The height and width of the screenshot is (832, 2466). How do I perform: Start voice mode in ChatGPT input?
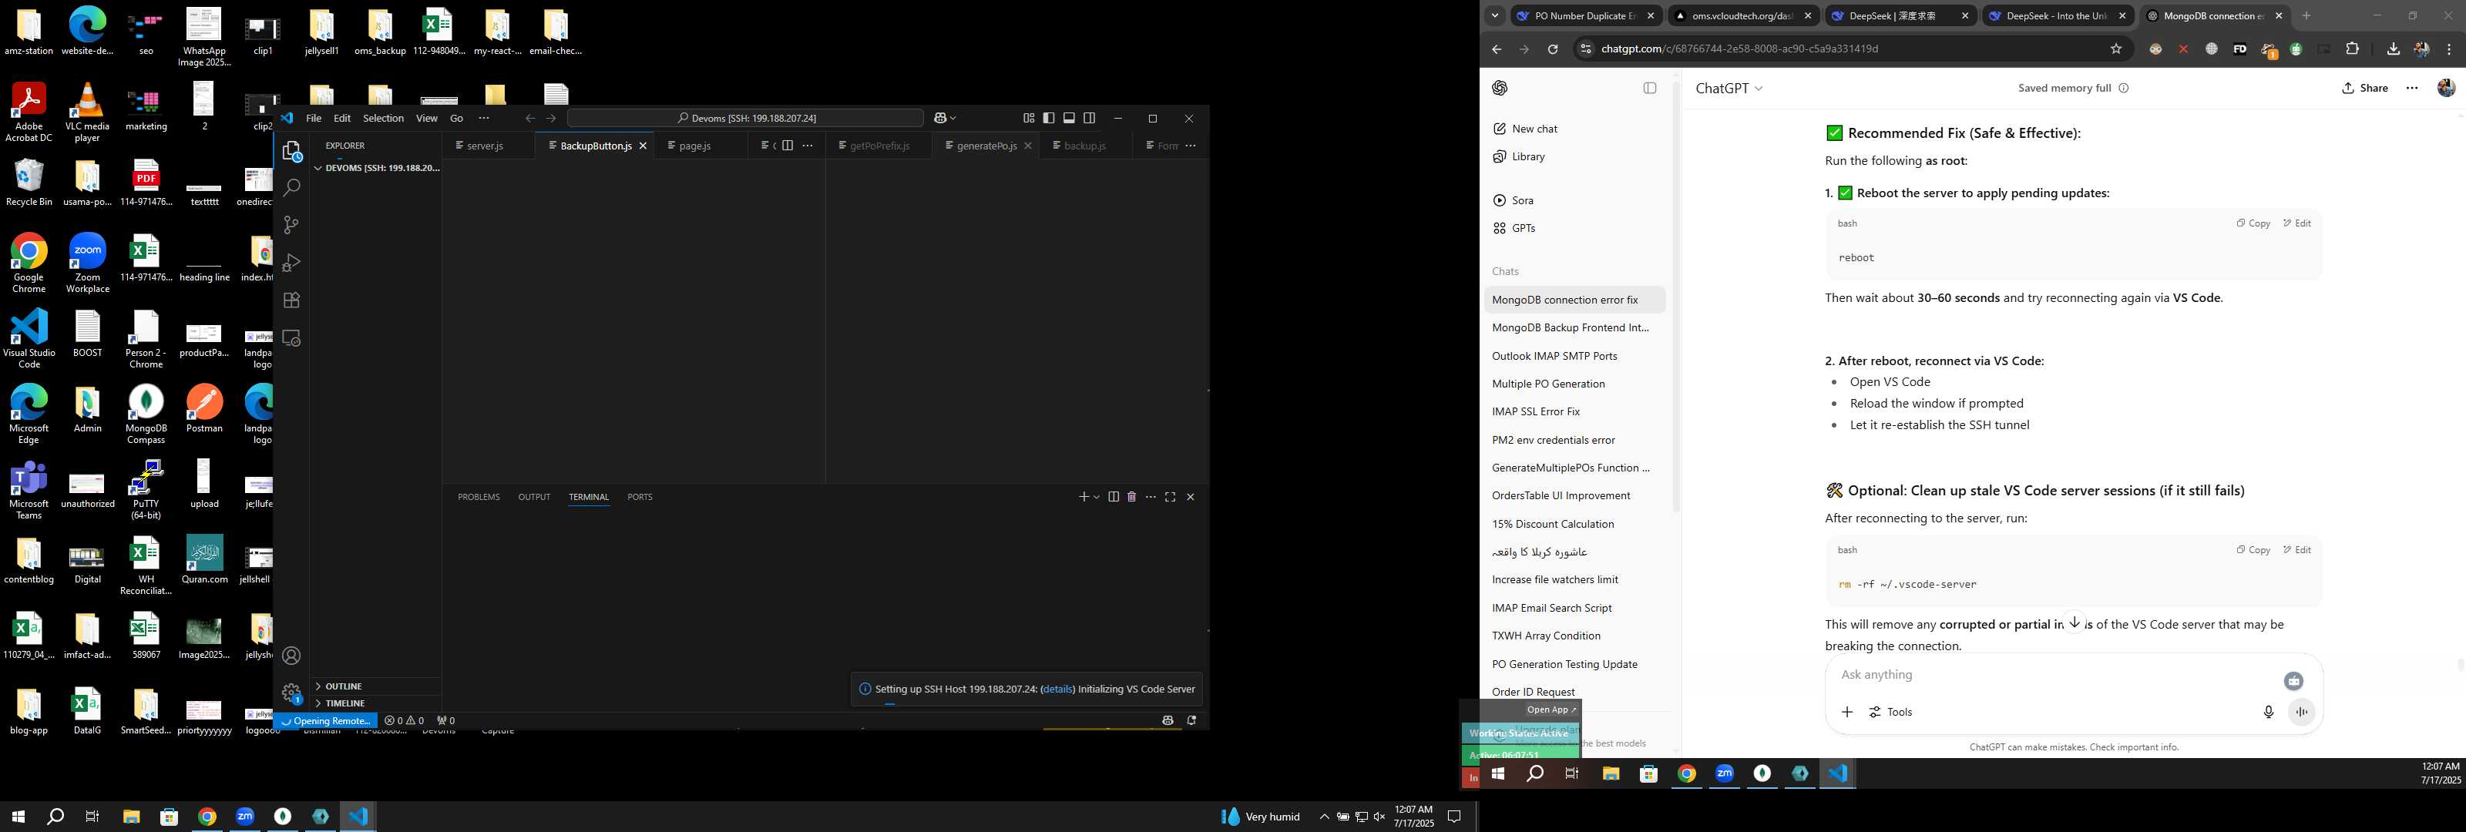click(2301, 713)
